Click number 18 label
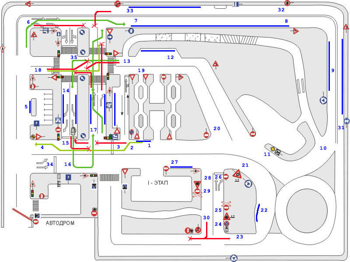Image resolution: width=350 pixels, height=262 pixels. coord(38,70)
